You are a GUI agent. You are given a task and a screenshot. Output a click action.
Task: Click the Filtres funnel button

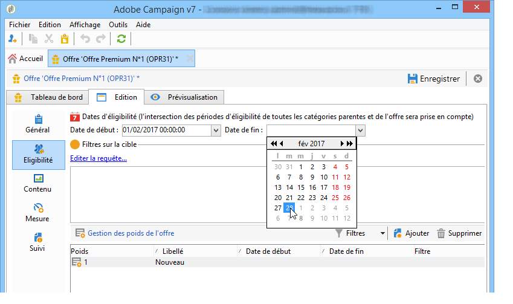coord(350,233)
